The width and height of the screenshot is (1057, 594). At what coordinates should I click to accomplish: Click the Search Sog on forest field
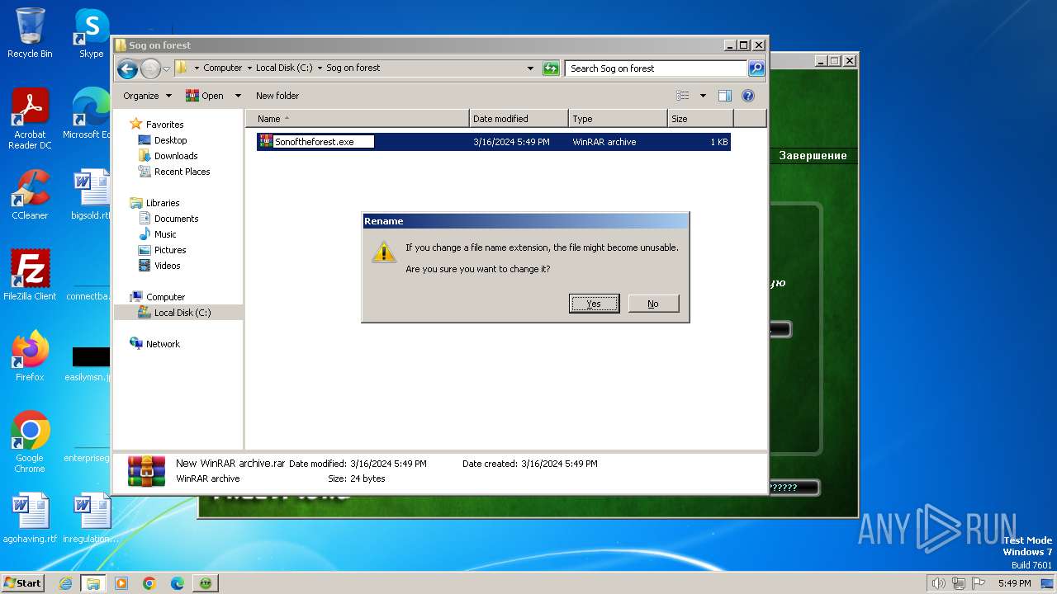tap(656, 68)
